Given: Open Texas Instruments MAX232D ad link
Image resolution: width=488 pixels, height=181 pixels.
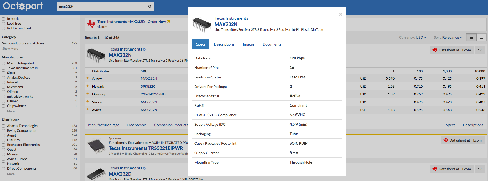Looking at the screenshot, I should (132, 22).
